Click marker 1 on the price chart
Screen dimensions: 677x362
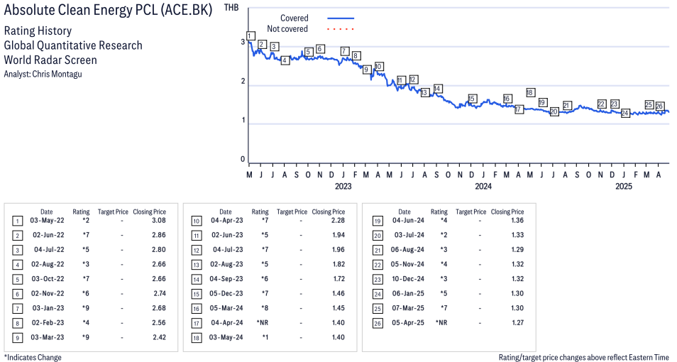[251, 36]
